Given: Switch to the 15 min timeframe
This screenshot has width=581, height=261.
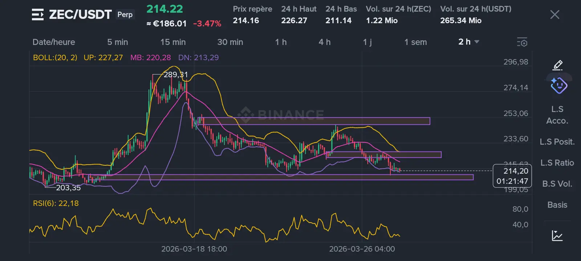Looking at the screenshot, I should coord(173,42).
